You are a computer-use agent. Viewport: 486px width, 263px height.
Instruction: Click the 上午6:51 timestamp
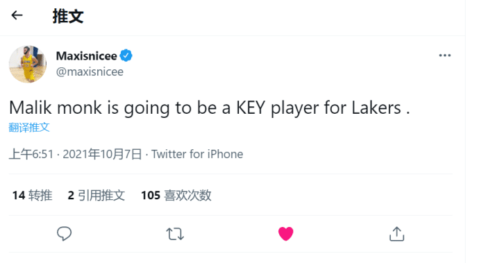coord(31,154)
